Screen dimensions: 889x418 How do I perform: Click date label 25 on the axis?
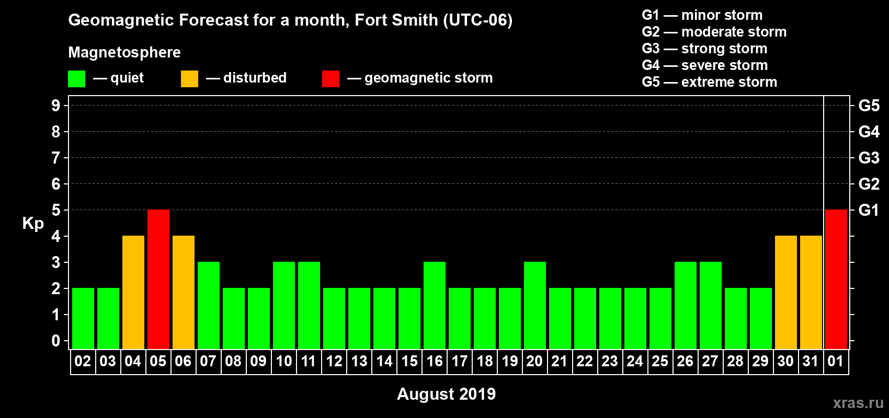coord(660,361)
